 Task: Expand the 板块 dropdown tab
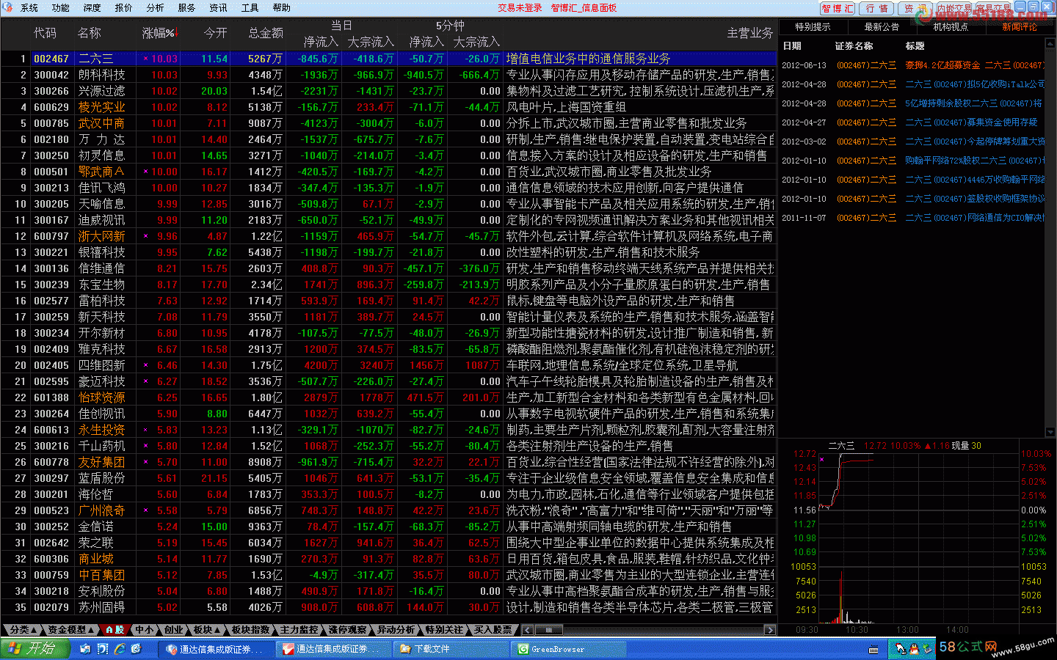(x=208, y=630)
